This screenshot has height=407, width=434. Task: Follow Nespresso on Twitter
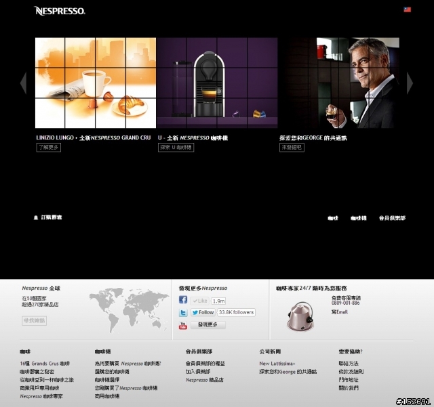pyautogui.click(x=203, y=312)
